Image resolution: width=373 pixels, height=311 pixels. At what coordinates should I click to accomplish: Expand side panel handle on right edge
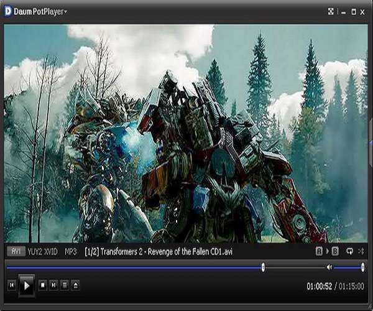371,143
